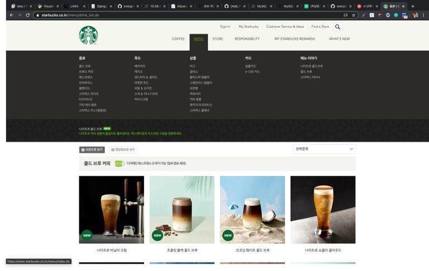The image size is (429, 271).
Task: Open Customer Service & Ideas link
Action: pos(285,27)
